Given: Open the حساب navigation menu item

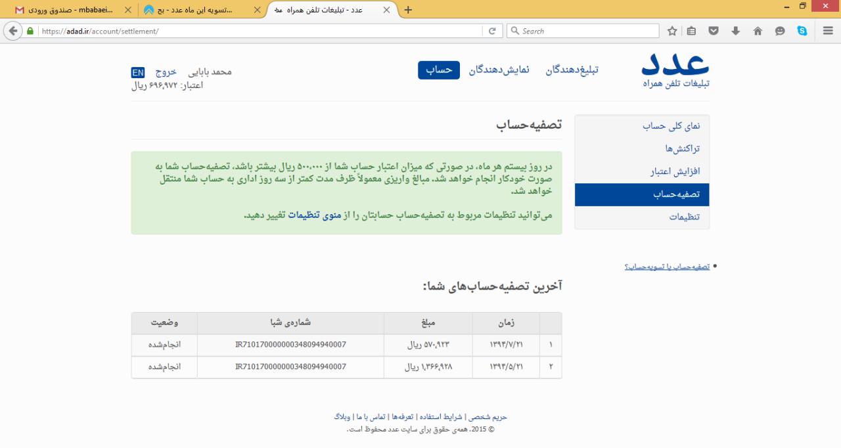Looking at the screenshot, I should pyautogui.click(x=438, y=70).
